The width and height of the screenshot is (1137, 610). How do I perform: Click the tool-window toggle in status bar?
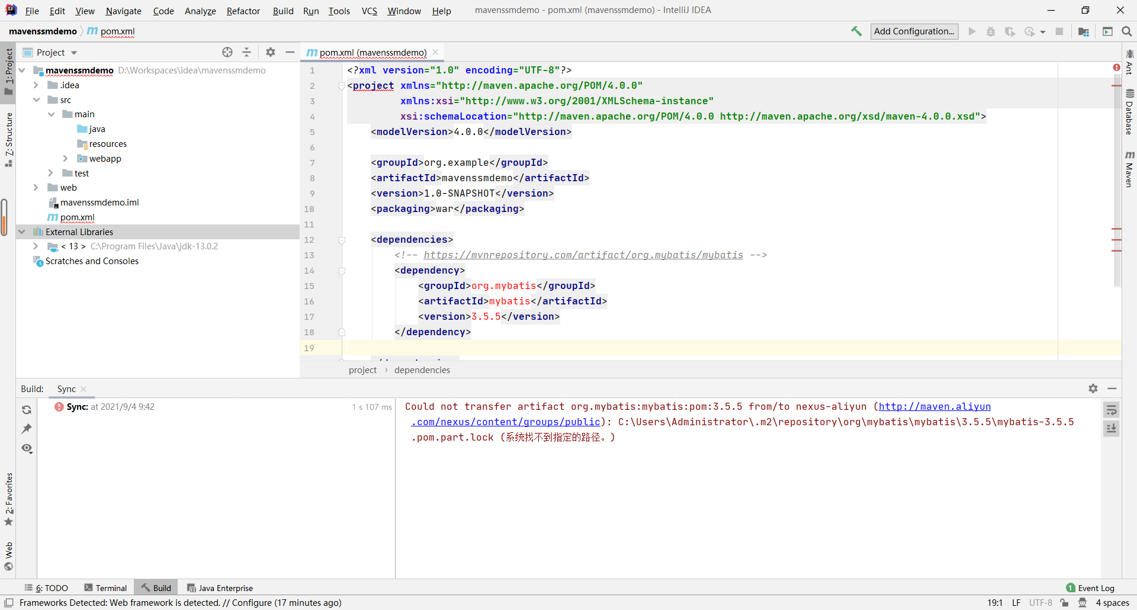pos(9,603)
